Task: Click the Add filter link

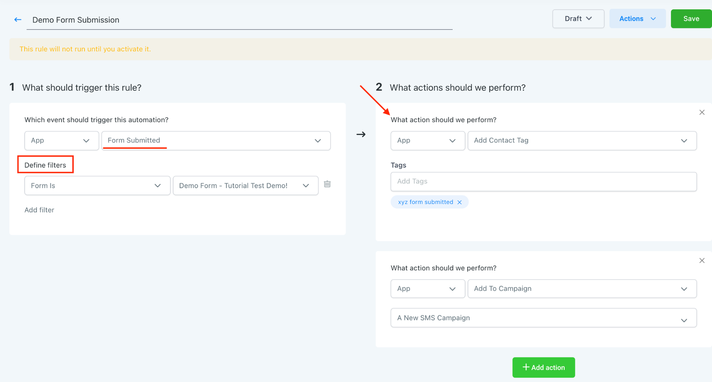Action: pyautogui.click(x=39, y=210)
